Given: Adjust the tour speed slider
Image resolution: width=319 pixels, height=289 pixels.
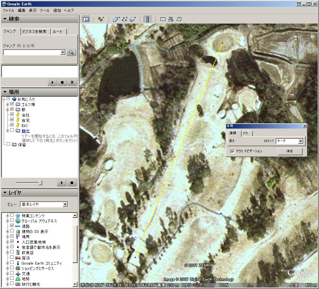Looking at the screenshot, I should (40, 182).
